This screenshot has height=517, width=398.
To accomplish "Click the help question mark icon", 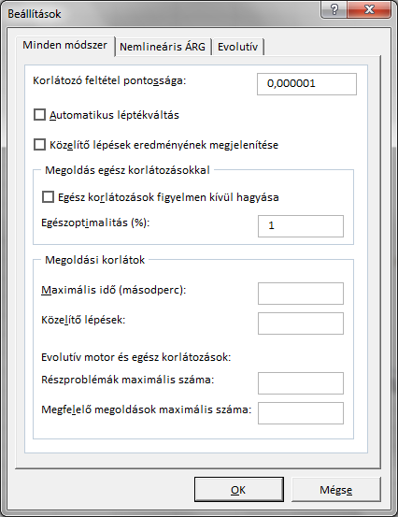I will [334, 10].
